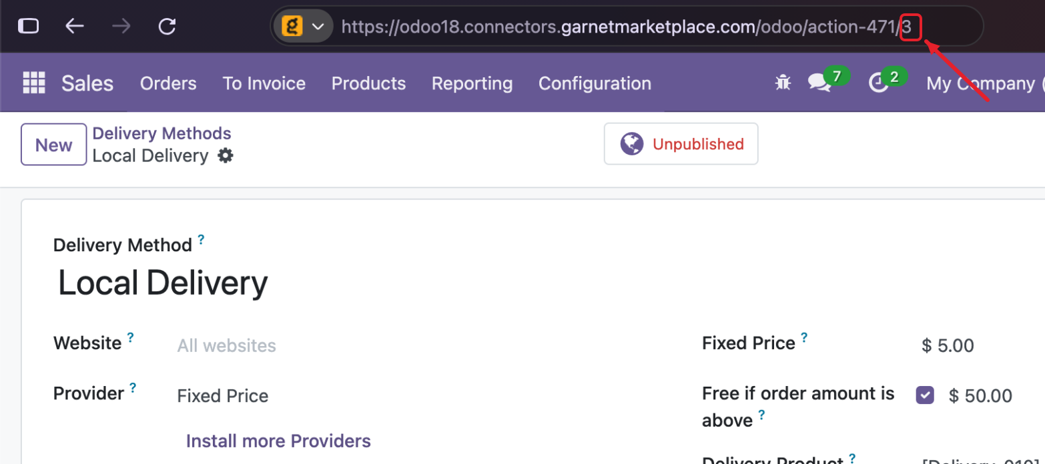Open the debug bug icon menu
This screenshot has height=464, width=1045.
(x=783, y=83)
